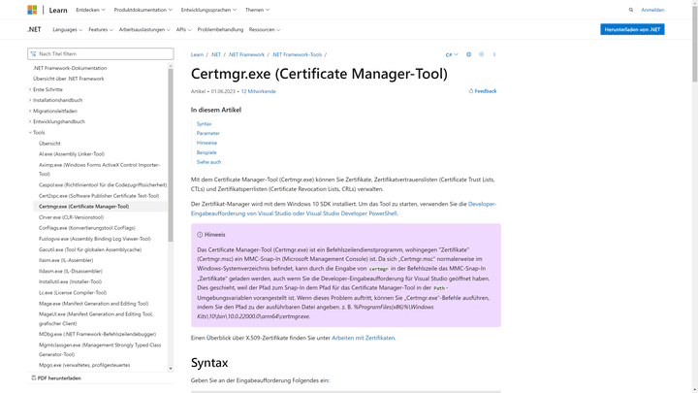Open the Themen dropdown

tap(257, 10)
